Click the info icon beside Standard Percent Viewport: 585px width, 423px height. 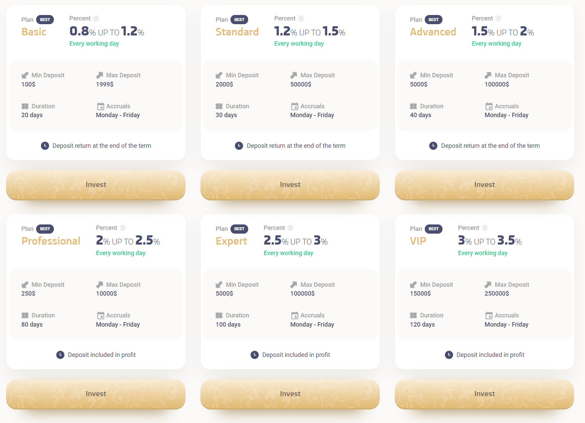pyautogui.click(x=301, y=18)
